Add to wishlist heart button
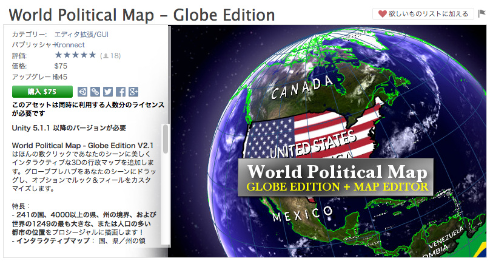Image resolution: width=490 pixels, height=261 pixels. point(423,14)
